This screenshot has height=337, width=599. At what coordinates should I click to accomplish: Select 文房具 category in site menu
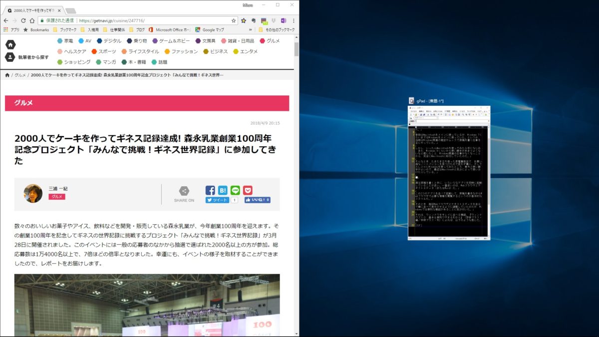(x=206, y=40)
